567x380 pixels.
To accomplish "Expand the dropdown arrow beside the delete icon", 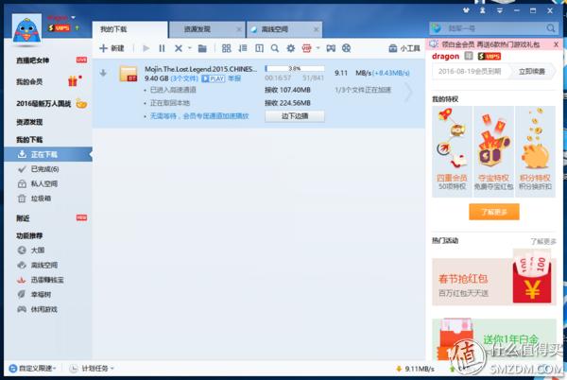I will pos(188,48).
